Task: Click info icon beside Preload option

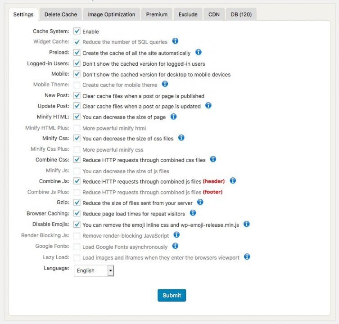Action: click(199, 52)
